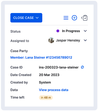Click the Status field label
The image size is (98, 111).
coord(15,32)
